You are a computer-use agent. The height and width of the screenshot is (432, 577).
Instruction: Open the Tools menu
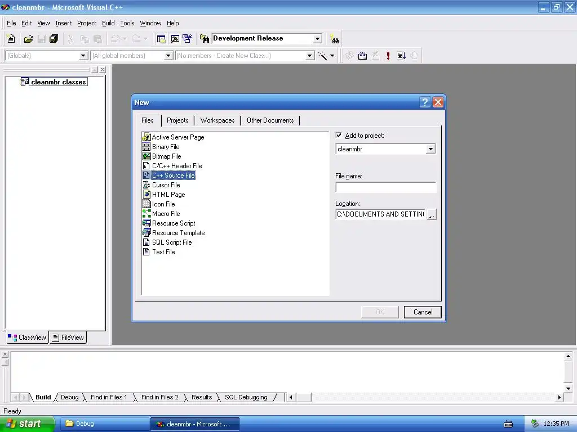(127, 23)
